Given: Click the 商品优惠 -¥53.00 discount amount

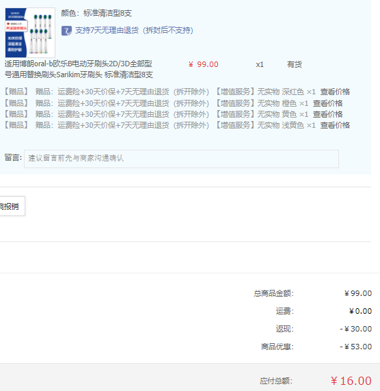Looking at the screenshot, I should (356, 347).
